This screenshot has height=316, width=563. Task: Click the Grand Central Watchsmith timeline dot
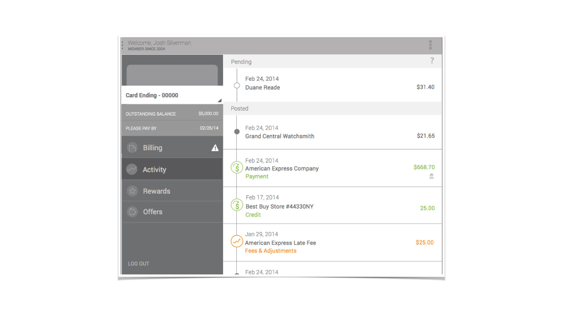(x=237, y=132)
